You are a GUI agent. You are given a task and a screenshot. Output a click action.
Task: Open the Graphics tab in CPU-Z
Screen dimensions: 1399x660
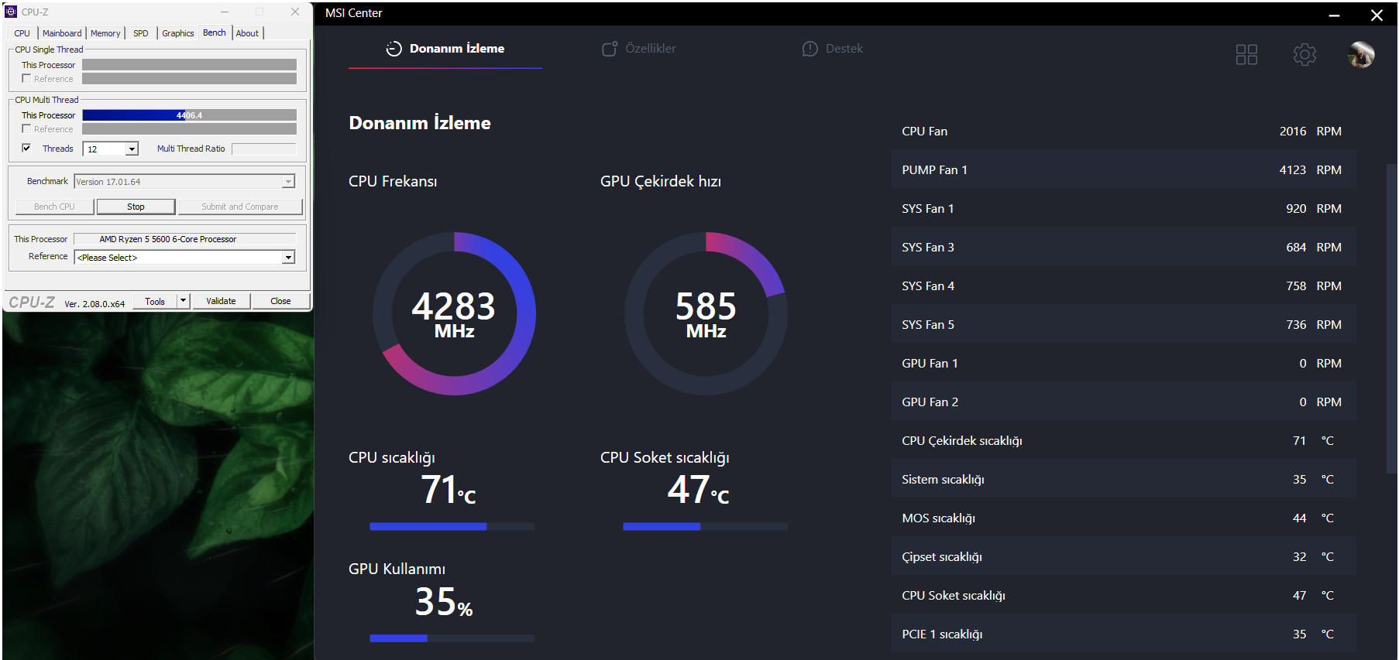(178, 33)
